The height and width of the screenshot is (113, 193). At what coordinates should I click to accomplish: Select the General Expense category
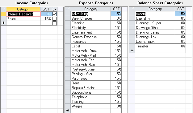pyautogui.click(x=91, y=37)
